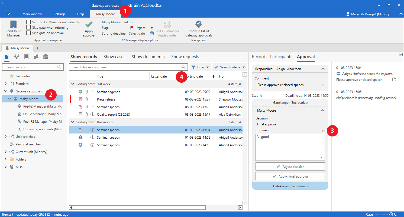
Task: Click the pop-out icon of preview pane
Action: coord(401,55)
